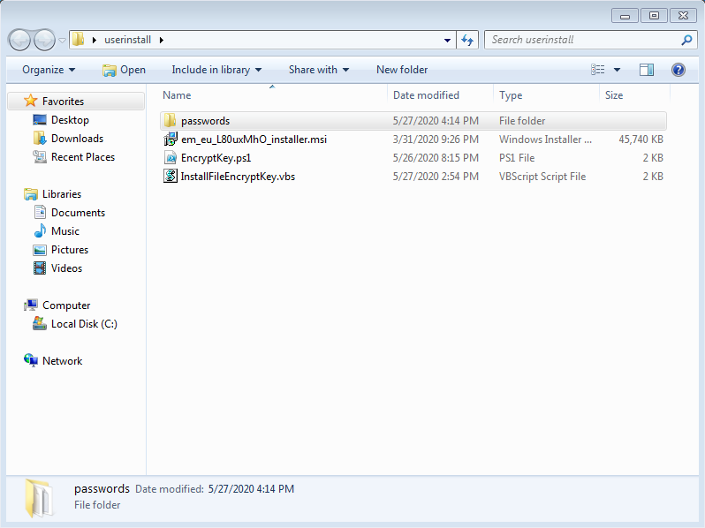Click the VBScript Script File type cell
This screenshot has height=528, width=705.
click(x=542, y=177)
